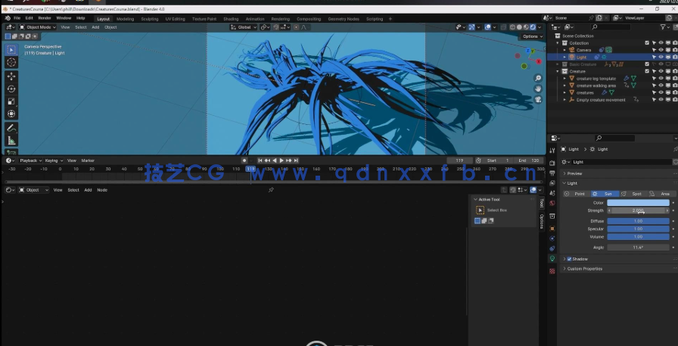Open the Object Data light properties tab
Screen dimensions: 678x346
click(x=552, y=259)
